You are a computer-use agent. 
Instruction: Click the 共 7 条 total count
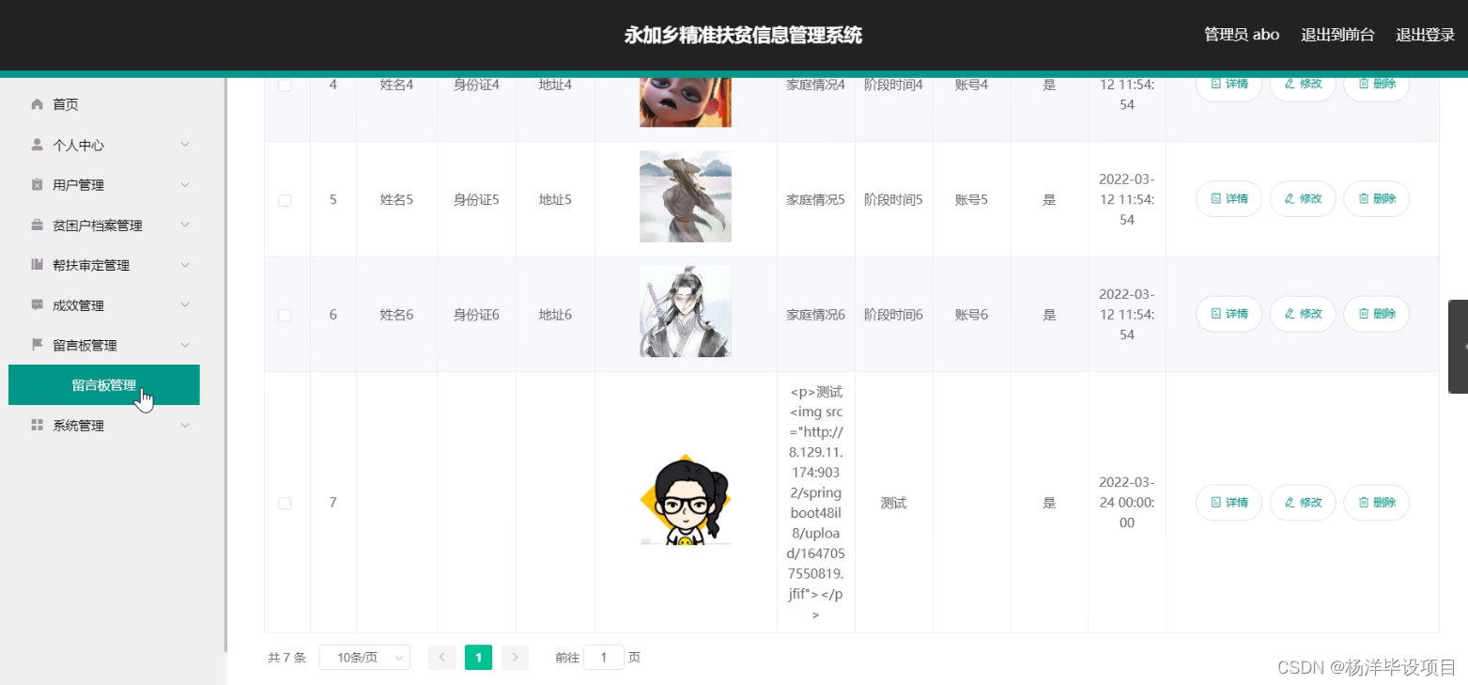tap(287, 658)
